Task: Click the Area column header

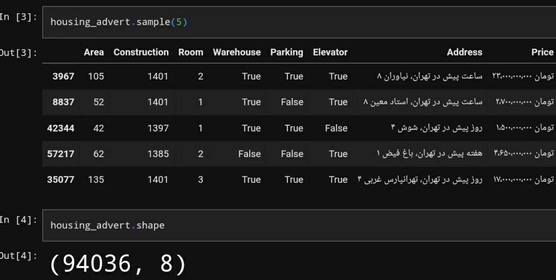Action: point(94,52)
